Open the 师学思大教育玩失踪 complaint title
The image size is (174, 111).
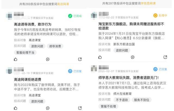pos(129,78)
